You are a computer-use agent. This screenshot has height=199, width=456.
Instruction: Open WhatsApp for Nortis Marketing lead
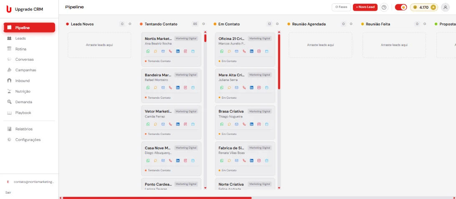point(148,51)
